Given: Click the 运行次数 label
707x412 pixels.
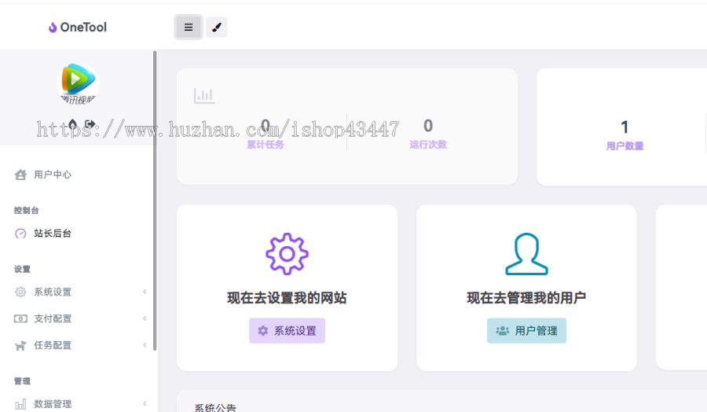Looking at the screenshot, I should pyautogui.click(x=428, y=145).
